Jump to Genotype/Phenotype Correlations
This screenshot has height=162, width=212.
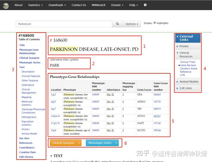33,111
